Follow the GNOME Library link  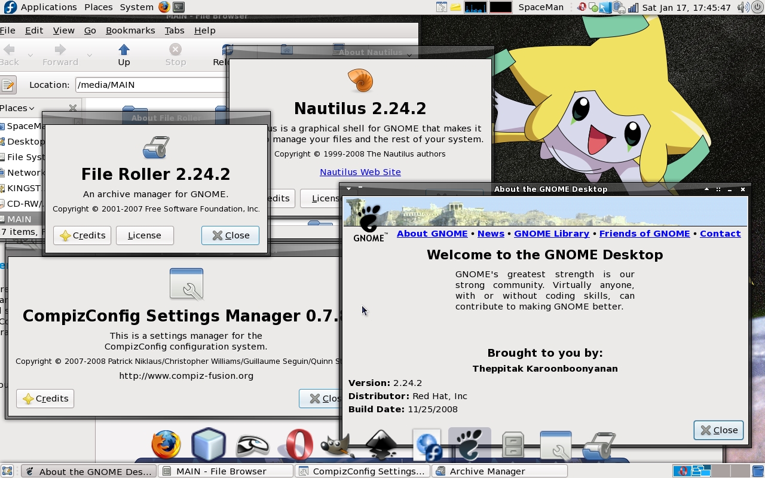tap(552, 234)
